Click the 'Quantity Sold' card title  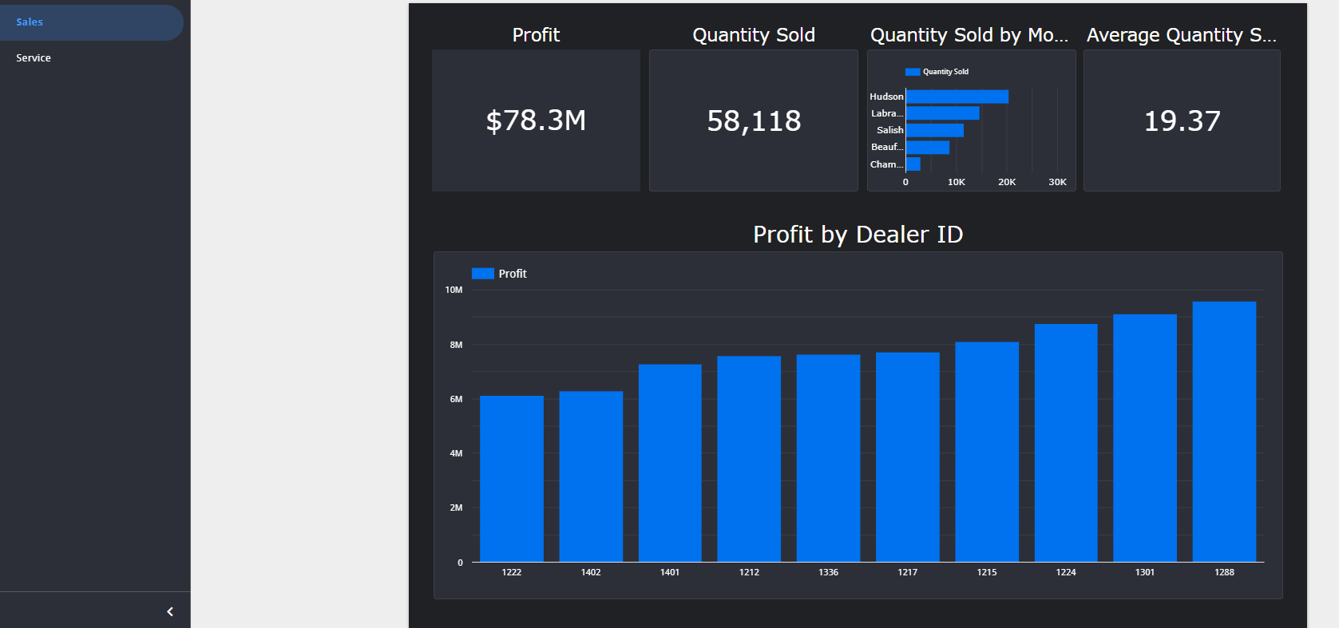(754, 35)
